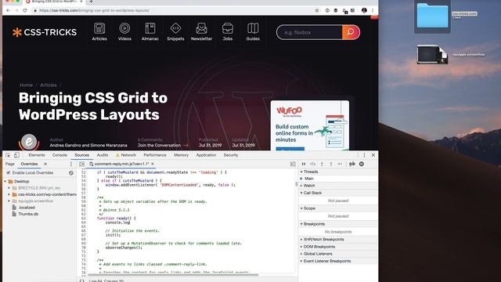Toggle the device toolbar icon
The width and height of the screenshot is (501, 282).
coord(16,155)
